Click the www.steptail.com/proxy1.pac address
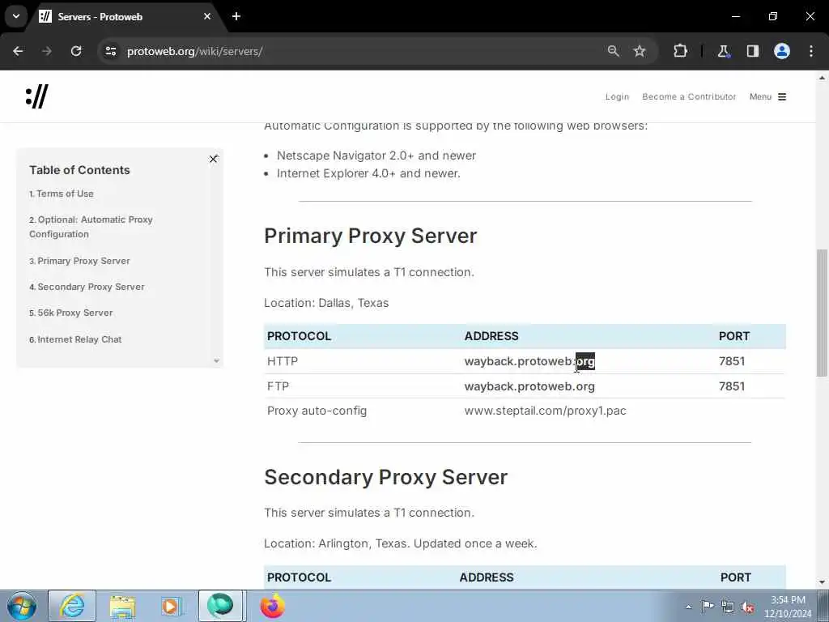This screenshot has width=829, height=622. 545,411
